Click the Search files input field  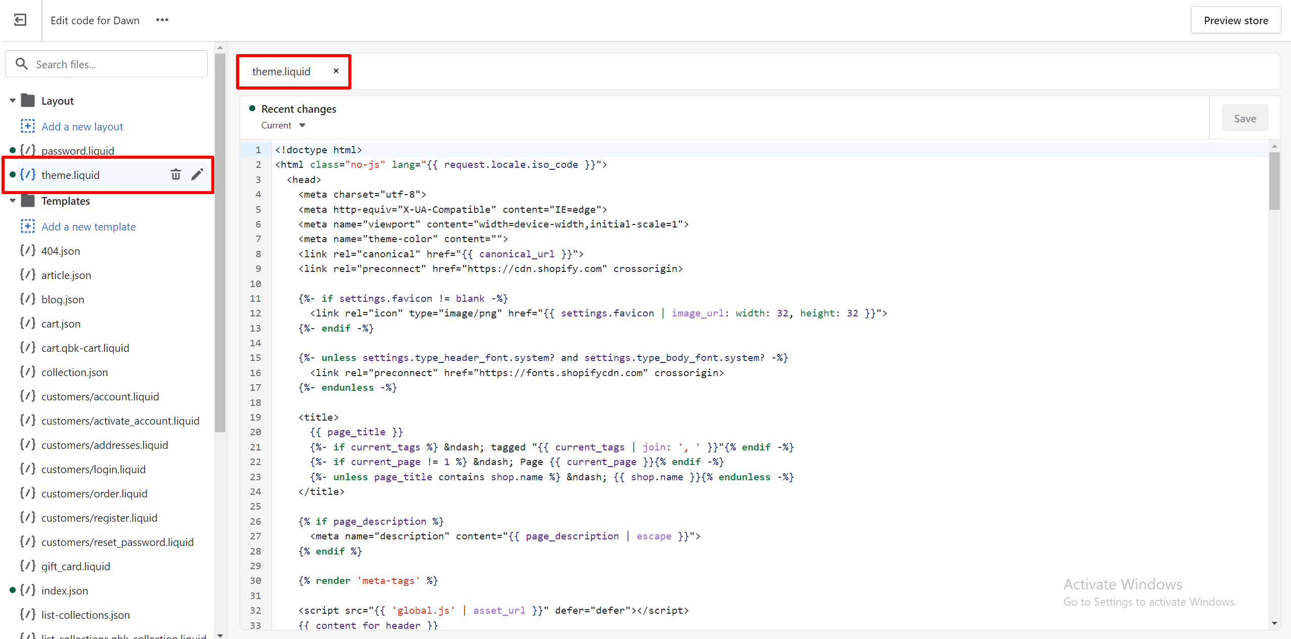[106, 64]
